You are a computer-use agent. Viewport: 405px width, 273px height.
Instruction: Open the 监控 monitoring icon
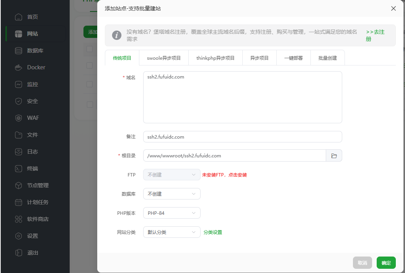[x=19, y=85]
